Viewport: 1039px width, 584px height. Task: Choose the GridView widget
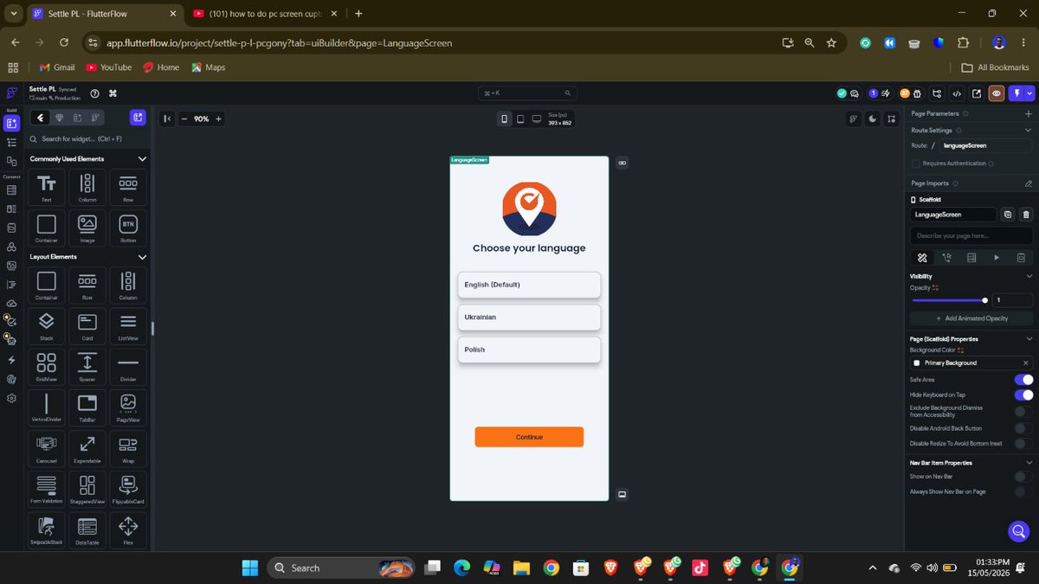[47, 367]
